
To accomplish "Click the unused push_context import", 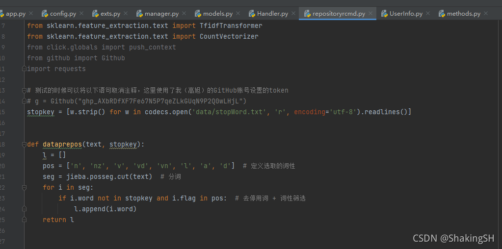I will [153, 48].
